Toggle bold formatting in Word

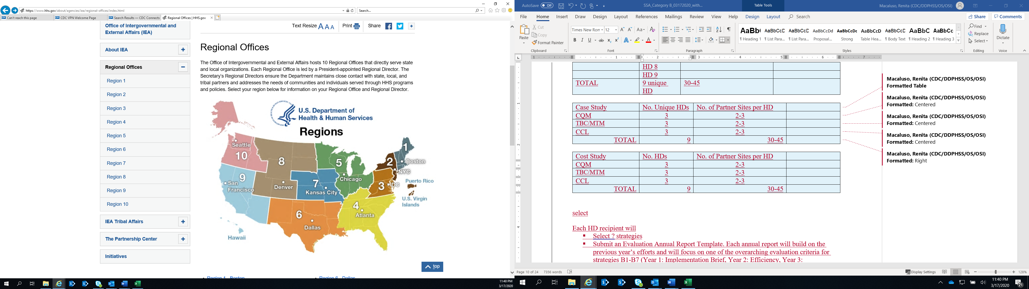pos(575,40)
